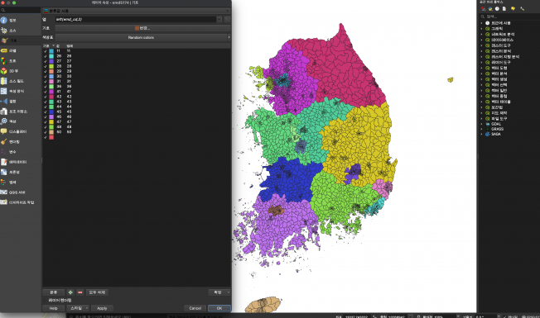Uncheck the category row with value 41
The height and width of the screenshot is (318, 540).
tap(45, 92)
